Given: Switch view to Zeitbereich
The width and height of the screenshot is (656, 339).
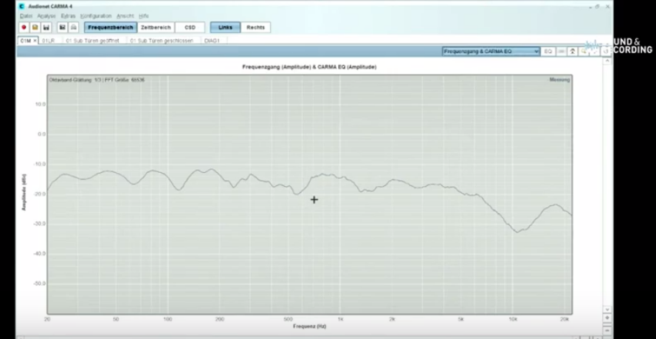Looking at the screenshot, I should click(156, 27).
